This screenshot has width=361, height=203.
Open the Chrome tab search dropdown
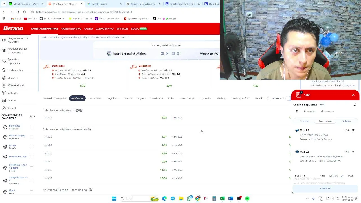click(x=4, y=4)
